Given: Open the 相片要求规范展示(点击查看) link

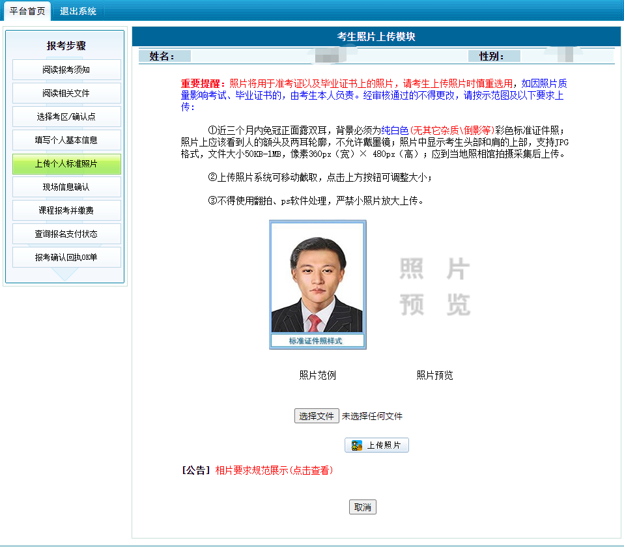Looking at the screenshot, I should (x=274, y=470).
